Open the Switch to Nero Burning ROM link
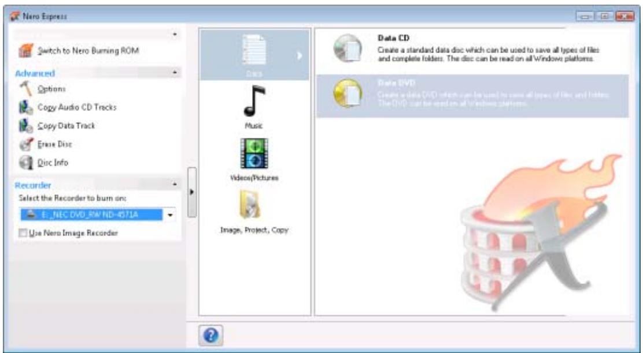Screen dimensions: 643x353 click(x=88, y=51)
